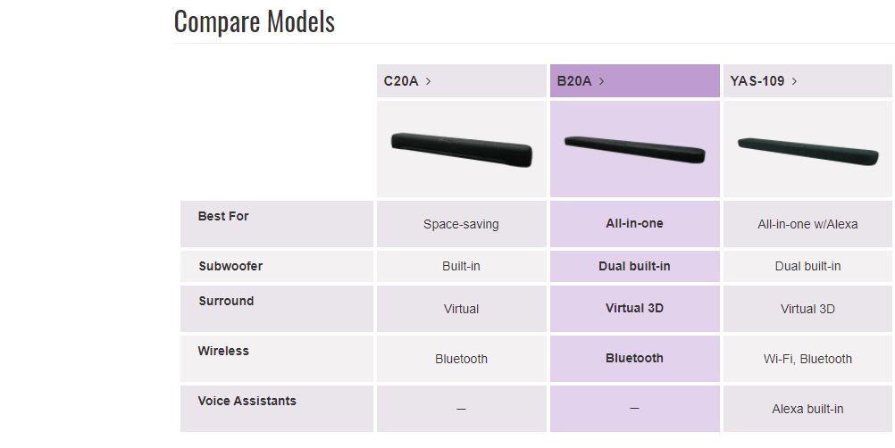The height and width of the screenshot is (448, 895).
Task: Click the chevron arrow next to C20A
Action: point(428,81)
